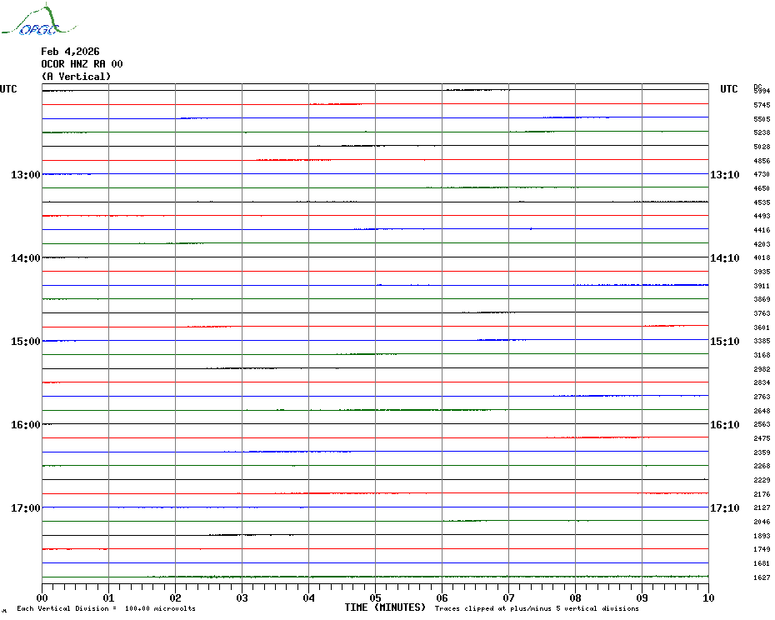The width and height of the screenshot is (775, 620).
Task: Click the 14:00 time label on left axis
Action: click(25, 258)
